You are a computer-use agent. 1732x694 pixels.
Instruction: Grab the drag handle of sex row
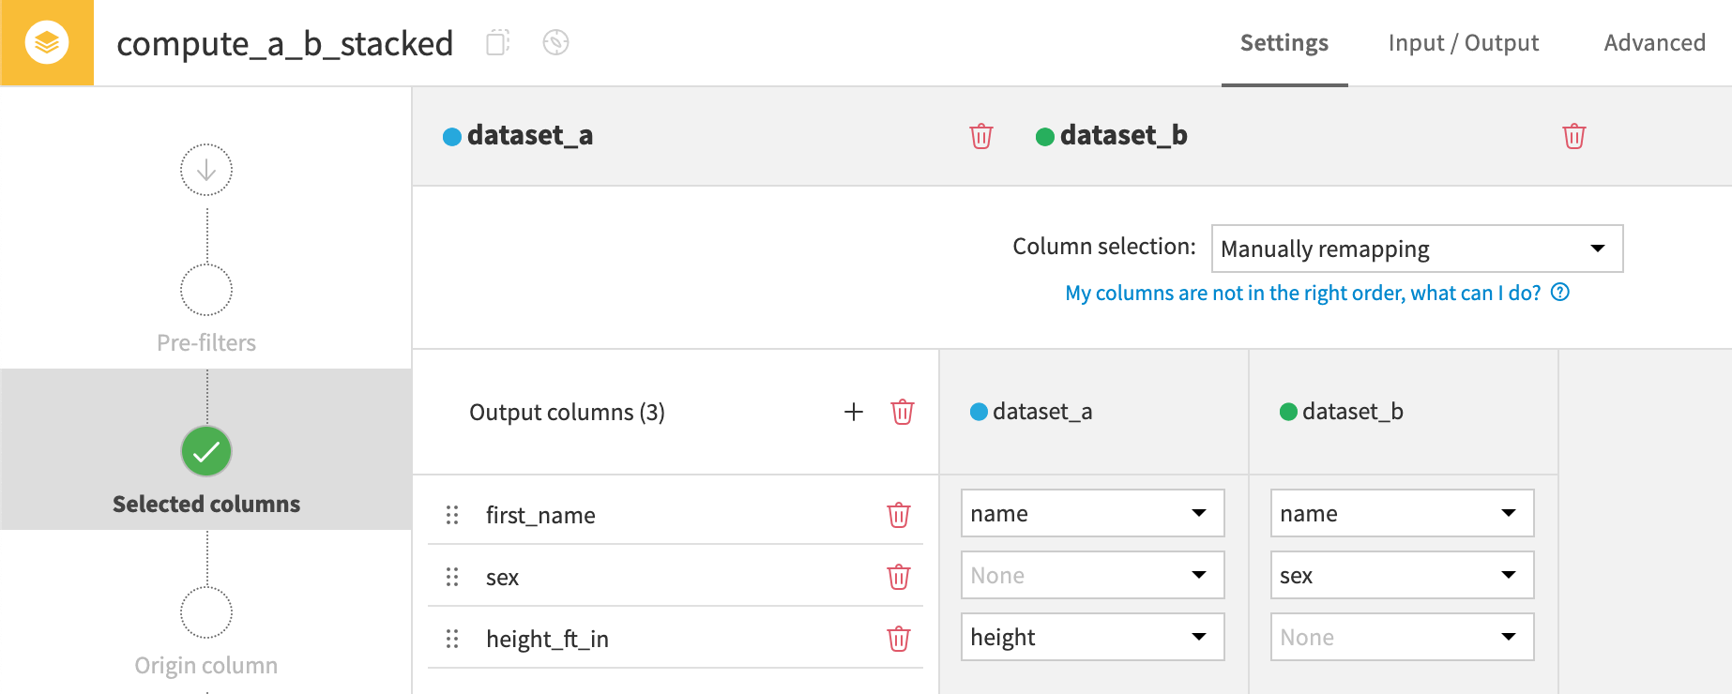pos(452,577)
